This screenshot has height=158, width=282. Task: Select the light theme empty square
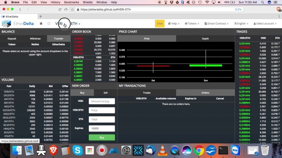[x=48, y=24]
